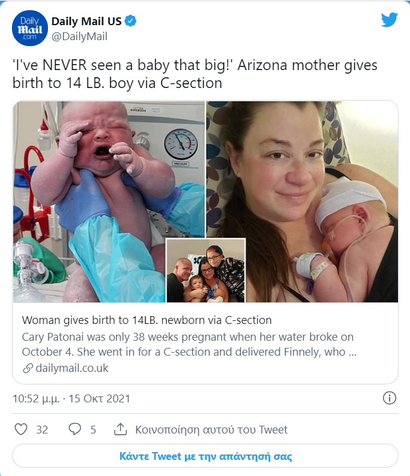This screenshot has height=476, width=410.
Task: Click the small family inset photo
Action: pyautogui.click(x=206, y=271)
